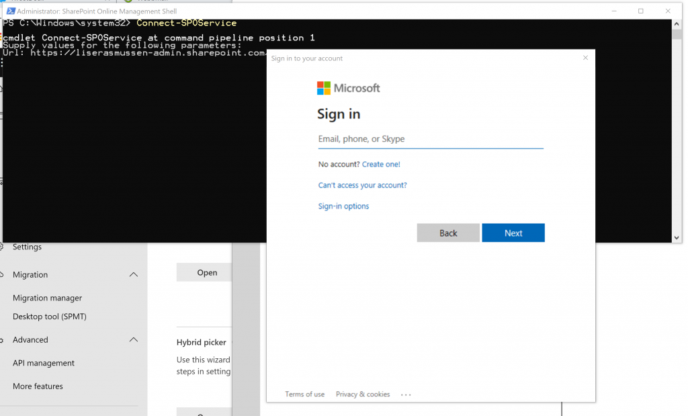Minimize the SharePoint Online Management Shell window
Viewport: 688px width, 416px height.
(x=614, y=11)
